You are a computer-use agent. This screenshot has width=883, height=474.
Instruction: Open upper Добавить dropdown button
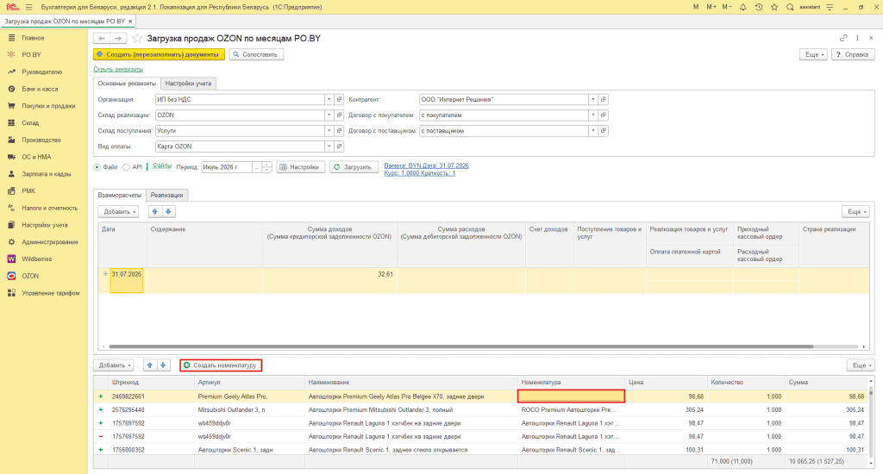118,212
